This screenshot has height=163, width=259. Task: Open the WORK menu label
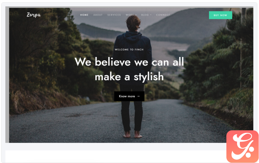coord(130,15)
